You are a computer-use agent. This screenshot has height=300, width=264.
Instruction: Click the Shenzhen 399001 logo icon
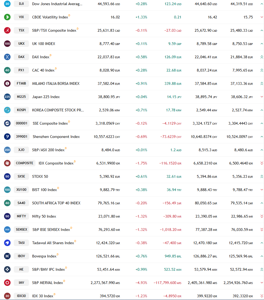click(7, 136)
